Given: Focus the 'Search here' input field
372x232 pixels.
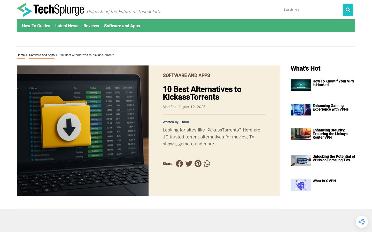Looking at the screenshot, I should click(x=312, y=10).
